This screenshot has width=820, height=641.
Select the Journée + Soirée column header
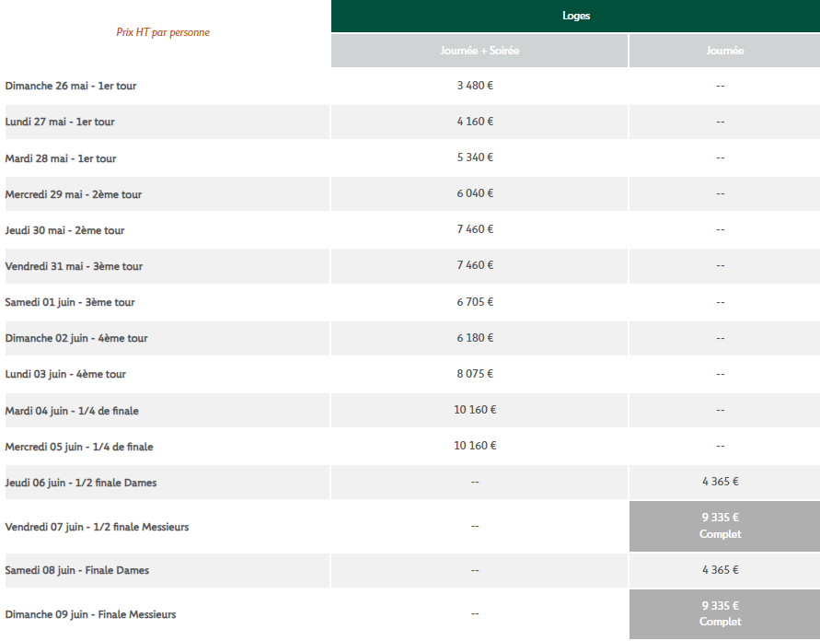pyautogui.click(x=479, y=51)
